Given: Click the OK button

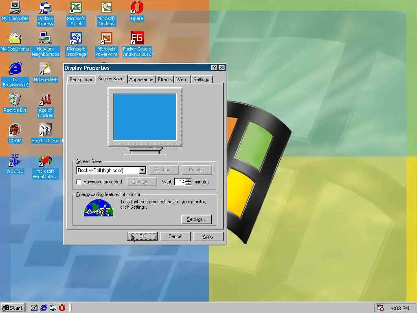Looking at the screenshot, I should pyautogui.click(x=142, y=236).
